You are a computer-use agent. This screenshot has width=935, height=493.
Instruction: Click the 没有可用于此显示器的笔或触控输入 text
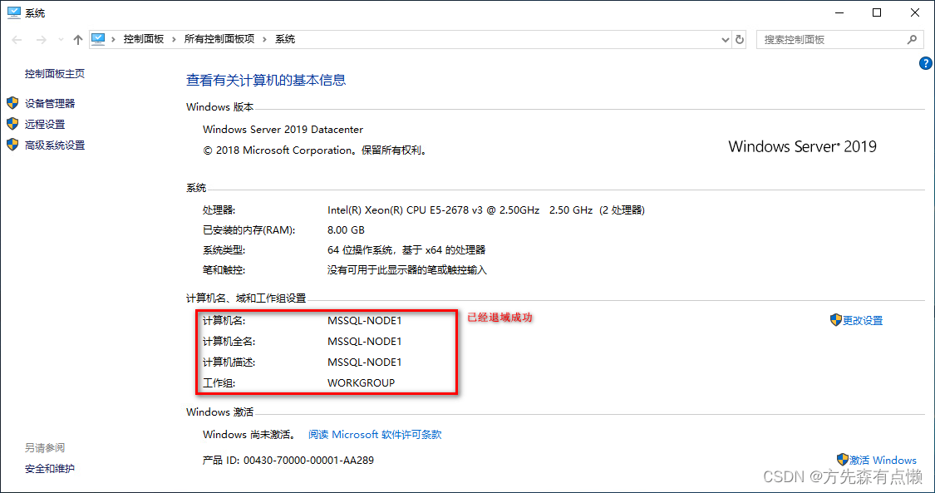[x=407, y=271]
